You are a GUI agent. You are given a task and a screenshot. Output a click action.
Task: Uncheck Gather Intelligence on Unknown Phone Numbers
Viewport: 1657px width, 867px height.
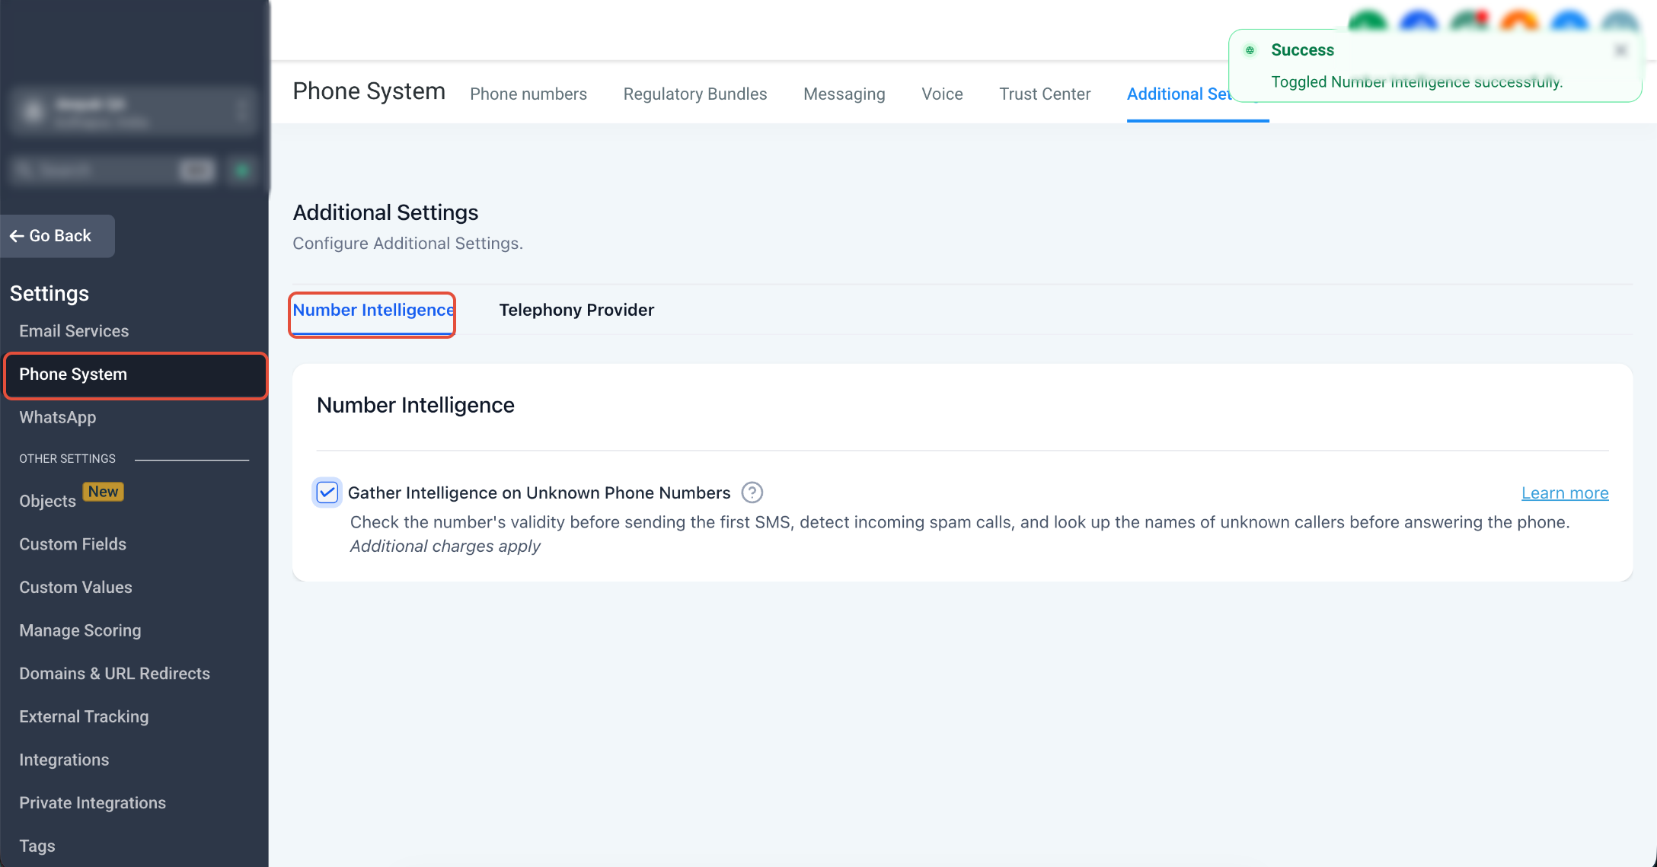click(327, 493)
